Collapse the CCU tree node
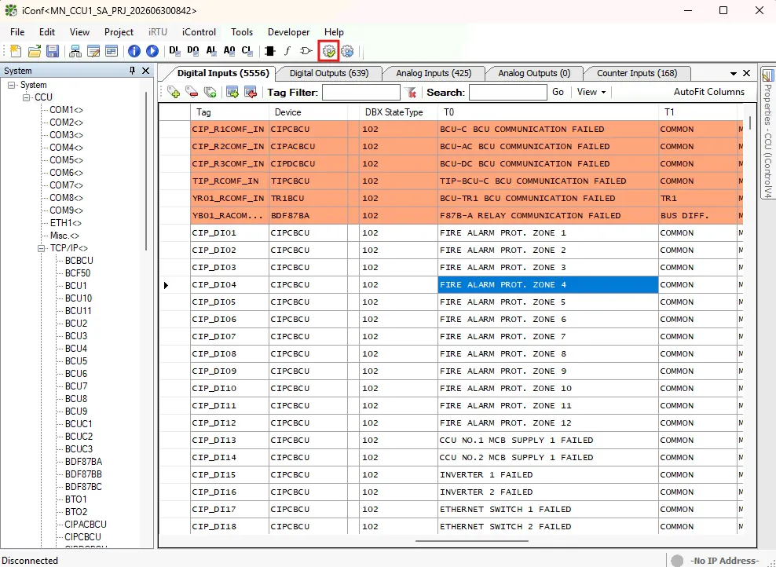Screen dimensions: 776x567 point(26,97)
